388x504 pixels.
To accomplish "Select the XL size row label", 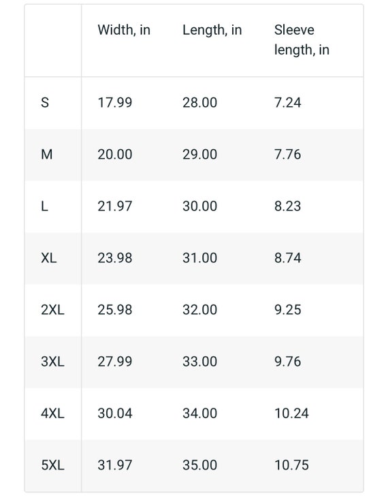I will (x=49, y=257).
